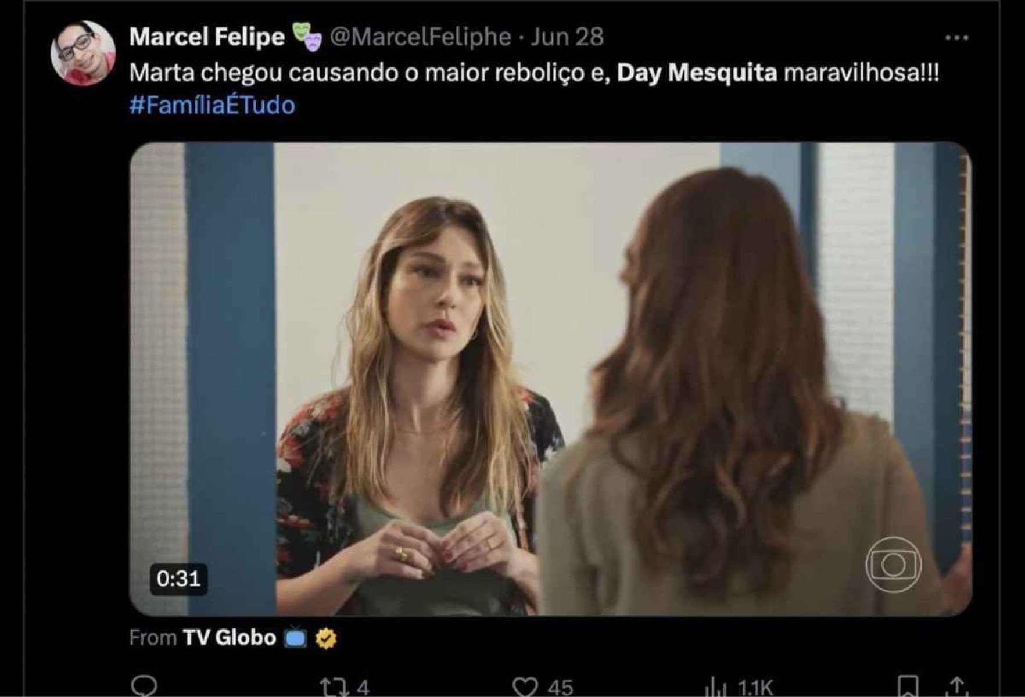This screenshot has width=1025, height=697.
Task: Click the reply speech bubble icon
Action: [144, 687]
